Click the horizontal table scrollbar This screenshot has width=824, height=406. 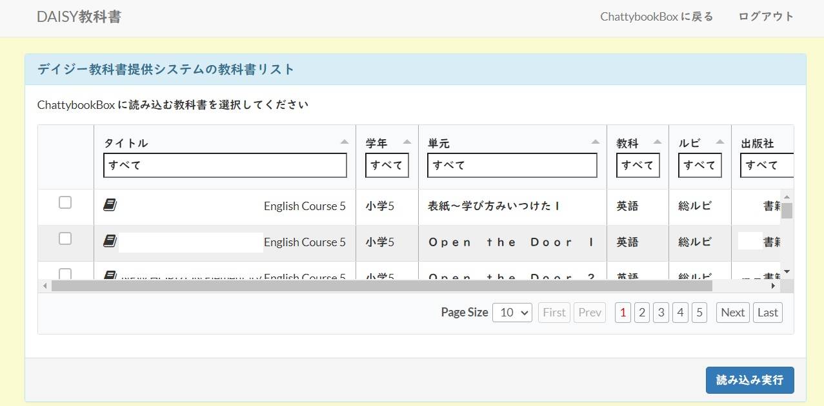pos(381,285)
